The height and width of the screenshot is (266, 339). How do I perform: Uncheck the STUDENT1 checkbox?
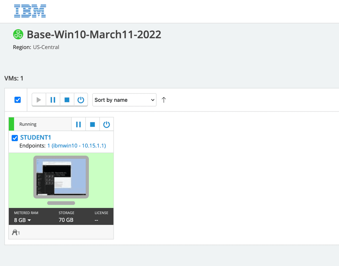tap(15, 138)
